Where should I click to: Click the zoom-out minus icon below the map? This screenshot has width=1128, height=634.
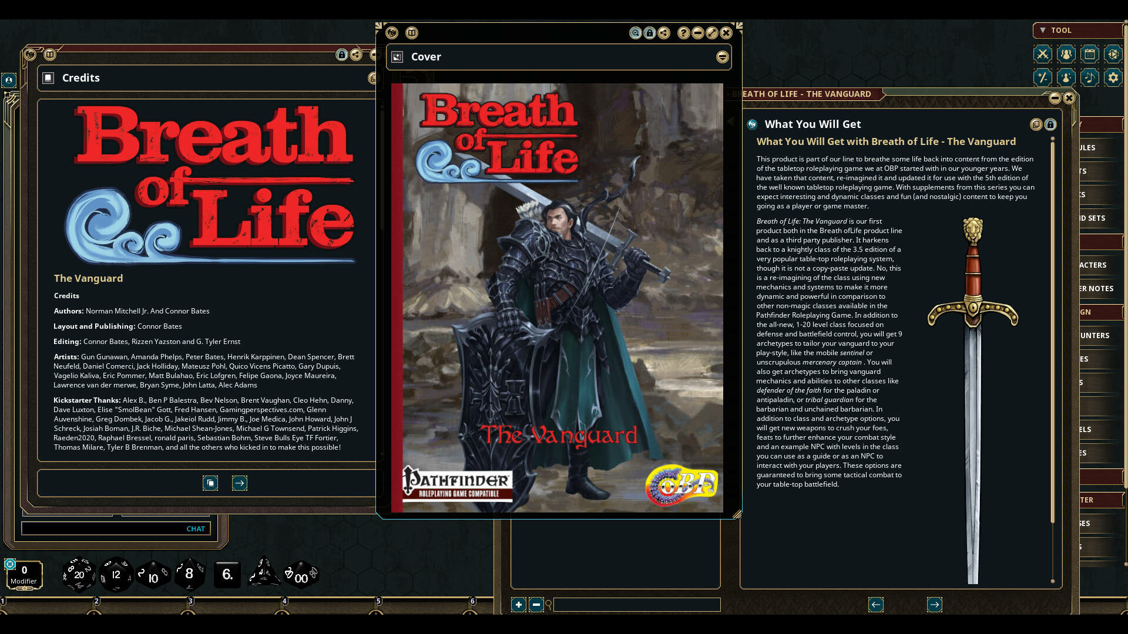[536, 604]
